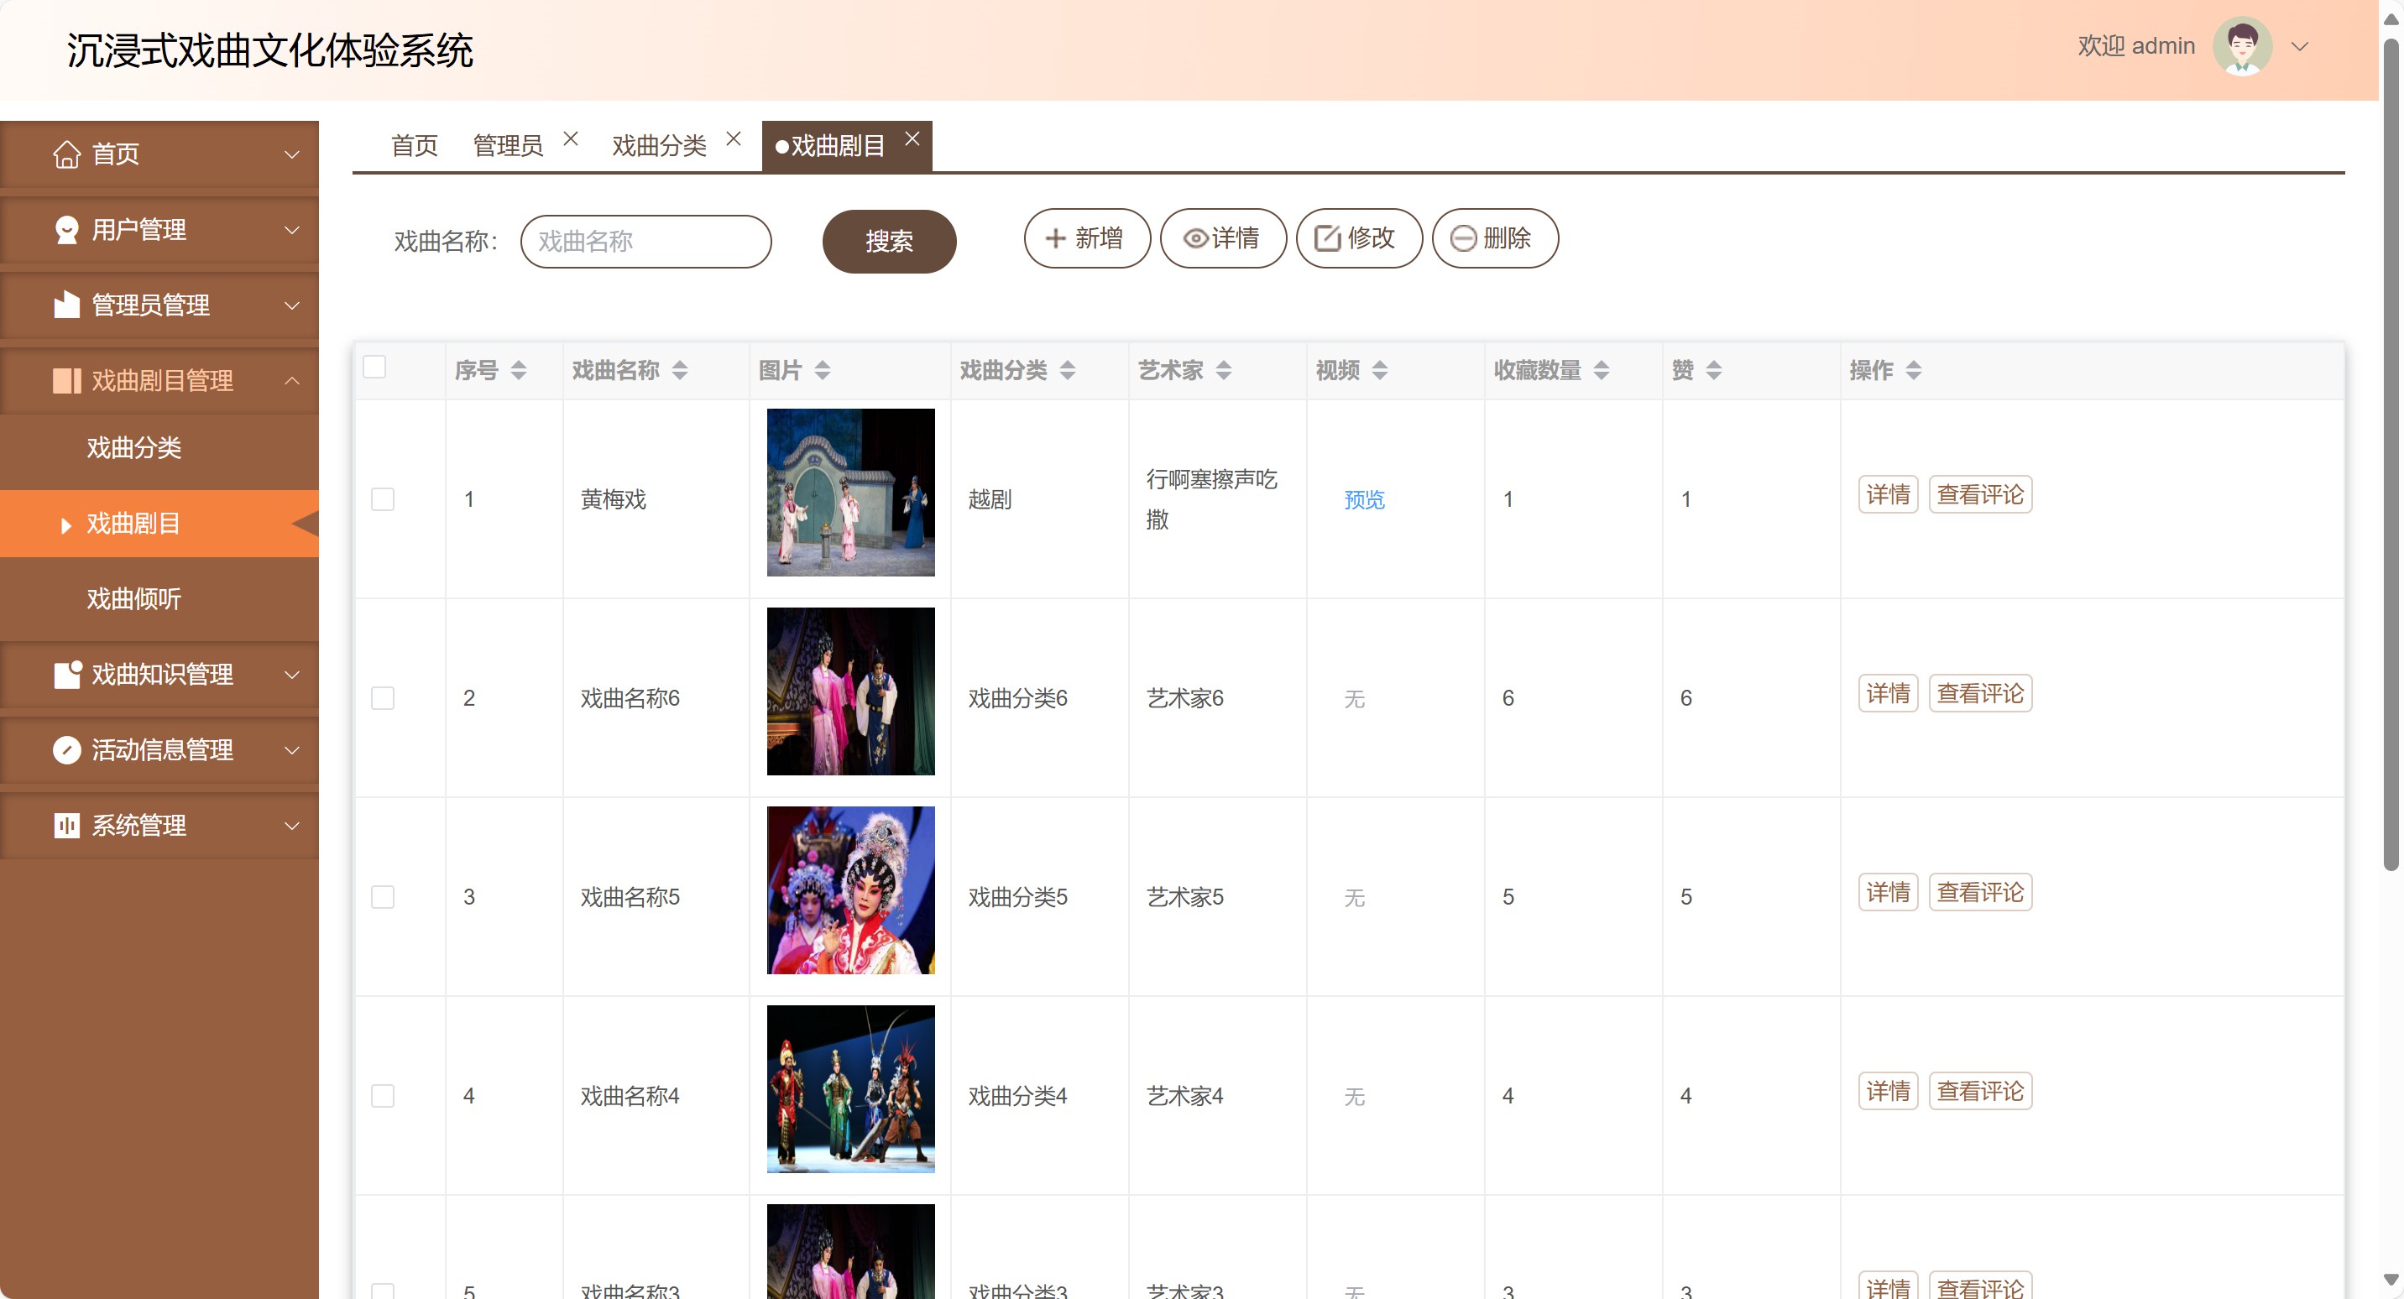Click the 活动信息管理 compass icon
2404x1299 pixels.
[66, 749]
